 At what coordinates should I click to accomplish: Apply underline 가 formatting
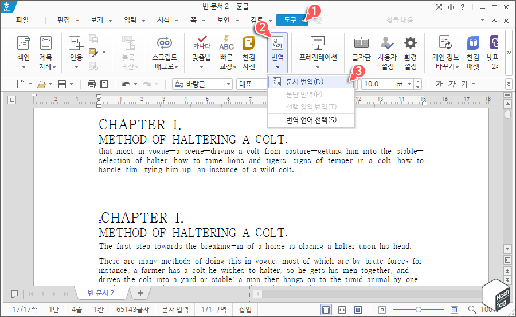tap(464, 84)
